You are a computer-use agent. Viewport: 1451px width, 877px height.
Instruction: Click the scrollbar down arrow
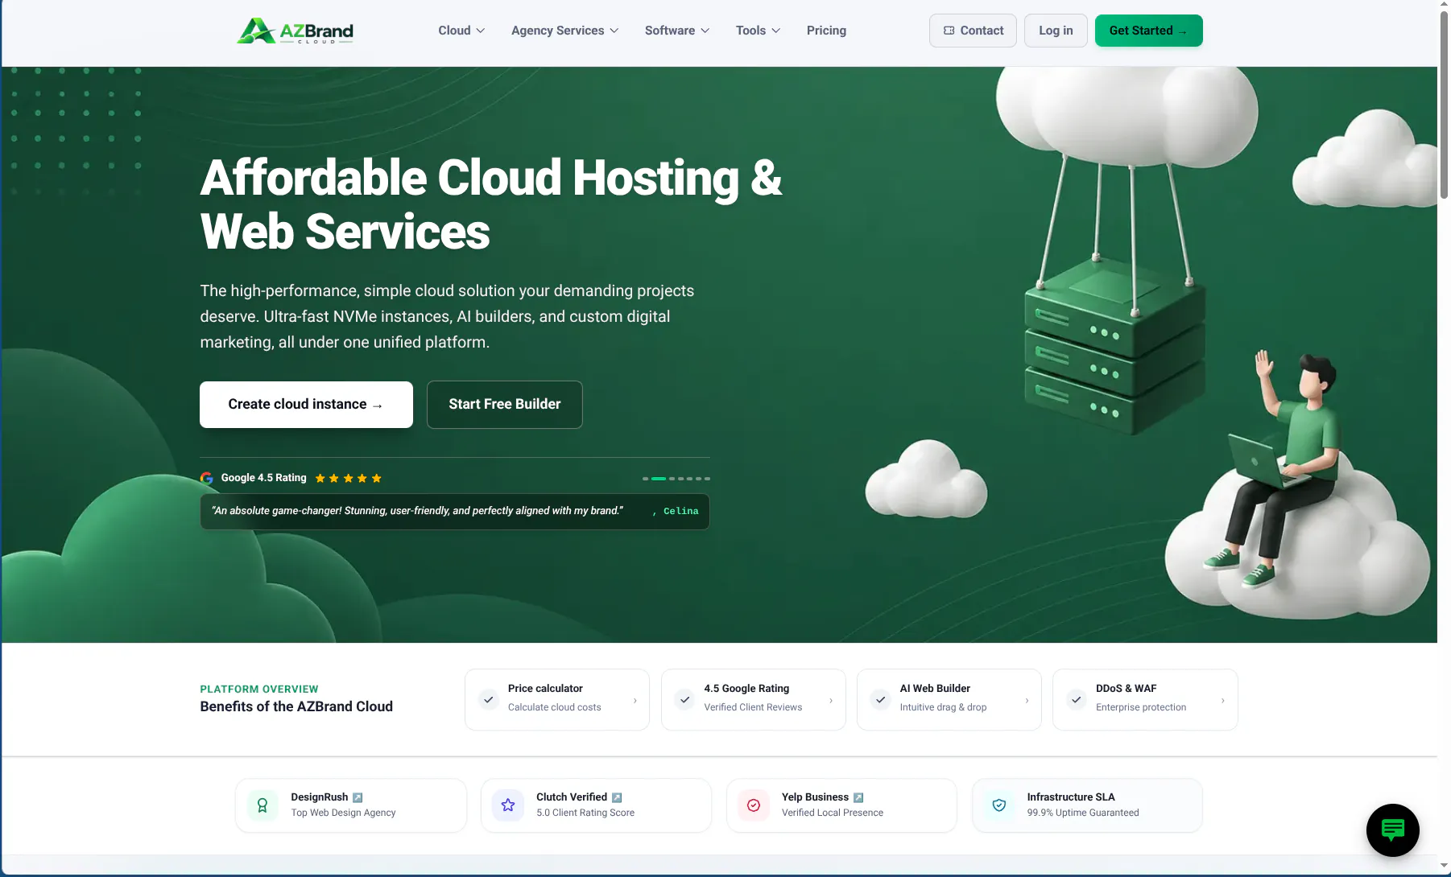(1444, 867)
